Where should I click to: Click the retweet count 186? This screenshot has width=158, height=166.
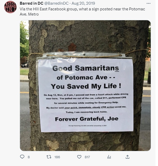(x=57, y=157)
